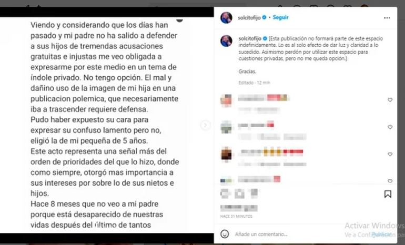Click the Publicar button

click(x=382, y=234)
